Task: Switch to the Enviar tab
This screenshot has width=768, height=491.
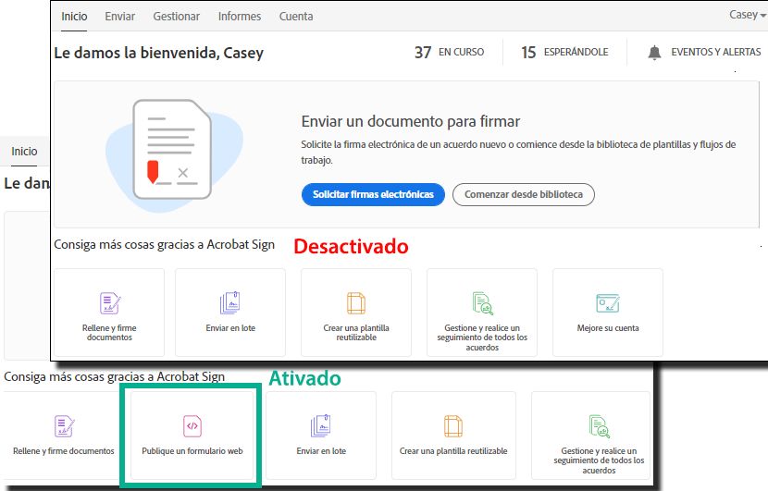Action: point(120,17)
